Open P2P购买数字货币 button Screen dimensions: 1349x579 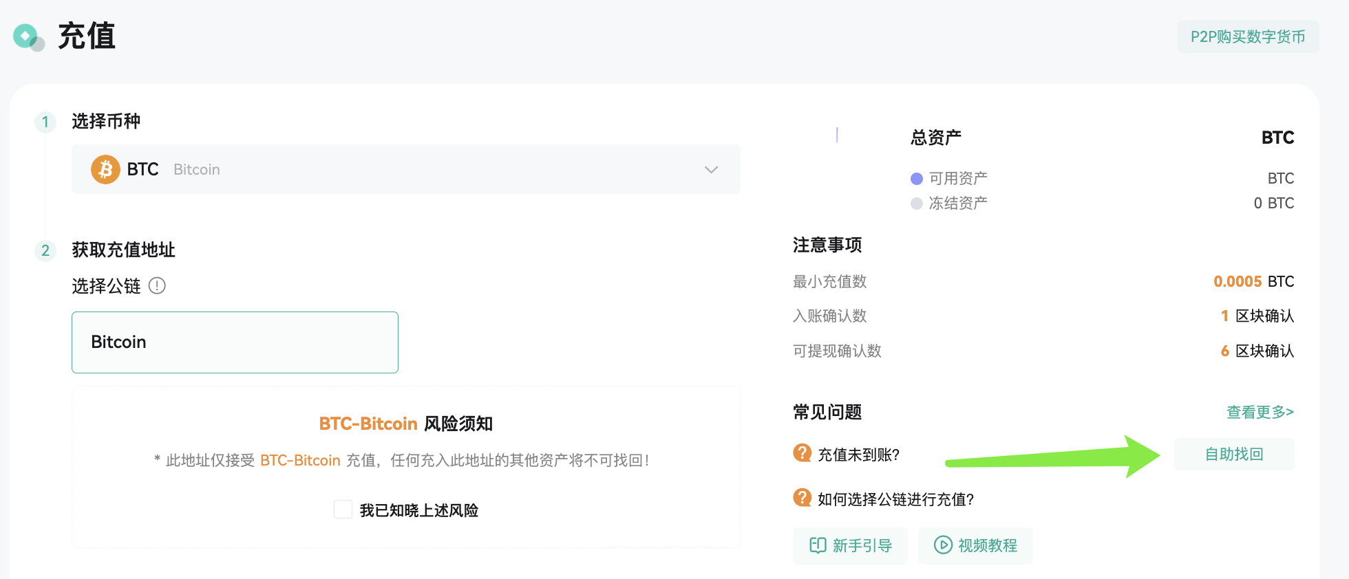1248,37
